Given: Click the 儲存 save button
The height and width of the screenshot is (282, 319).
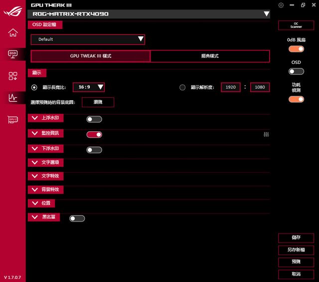Looking at the screenshot, I should point(296,238).
